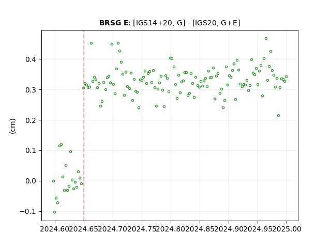
Task: Click the data point on the dashed line
Action: point(84,88)
